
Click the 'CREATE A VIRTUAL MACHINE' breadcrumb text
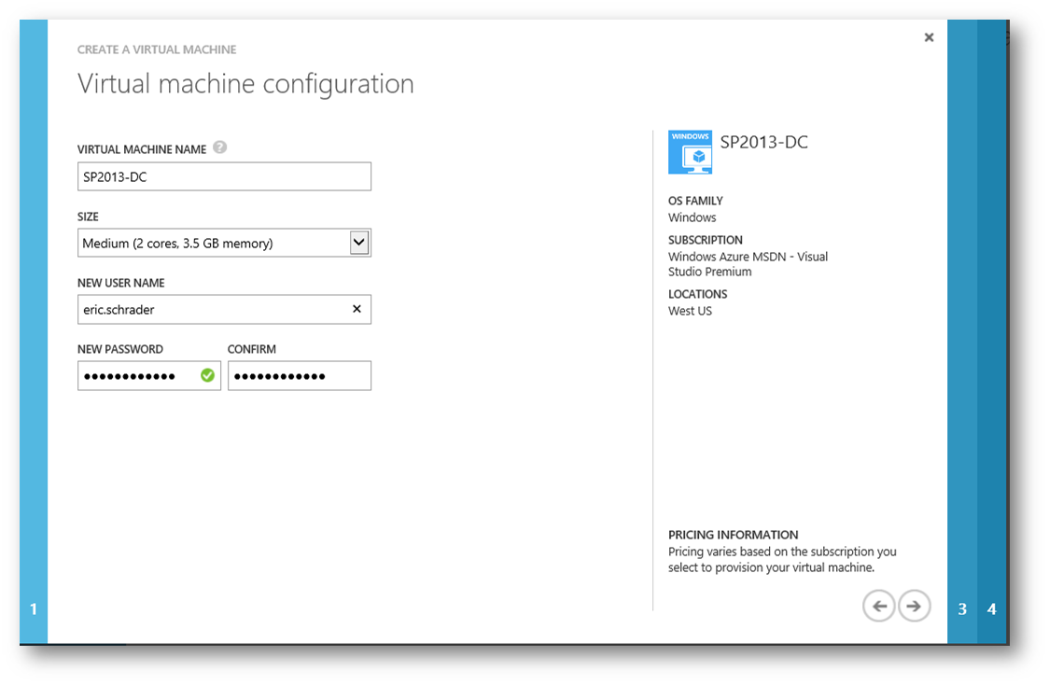[x=157, y=49]
